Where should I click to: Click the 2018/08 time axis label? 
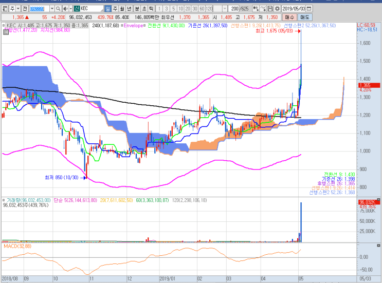(10, 278)
